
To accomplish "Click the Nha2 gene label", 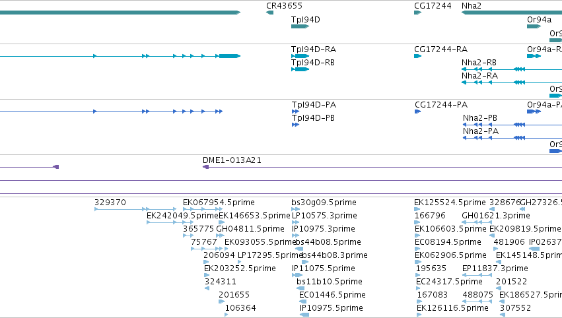I will coord(472,6).
